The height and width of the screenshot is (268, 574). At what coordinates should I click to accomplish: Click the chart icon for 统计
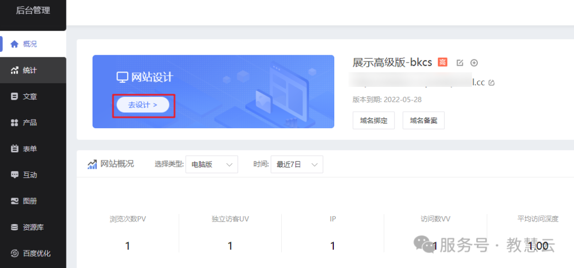tap(14, 70)
